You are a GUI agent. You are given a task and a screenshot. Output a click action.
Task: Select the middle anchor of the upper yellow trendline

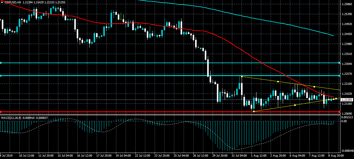[x=278, y=81]
